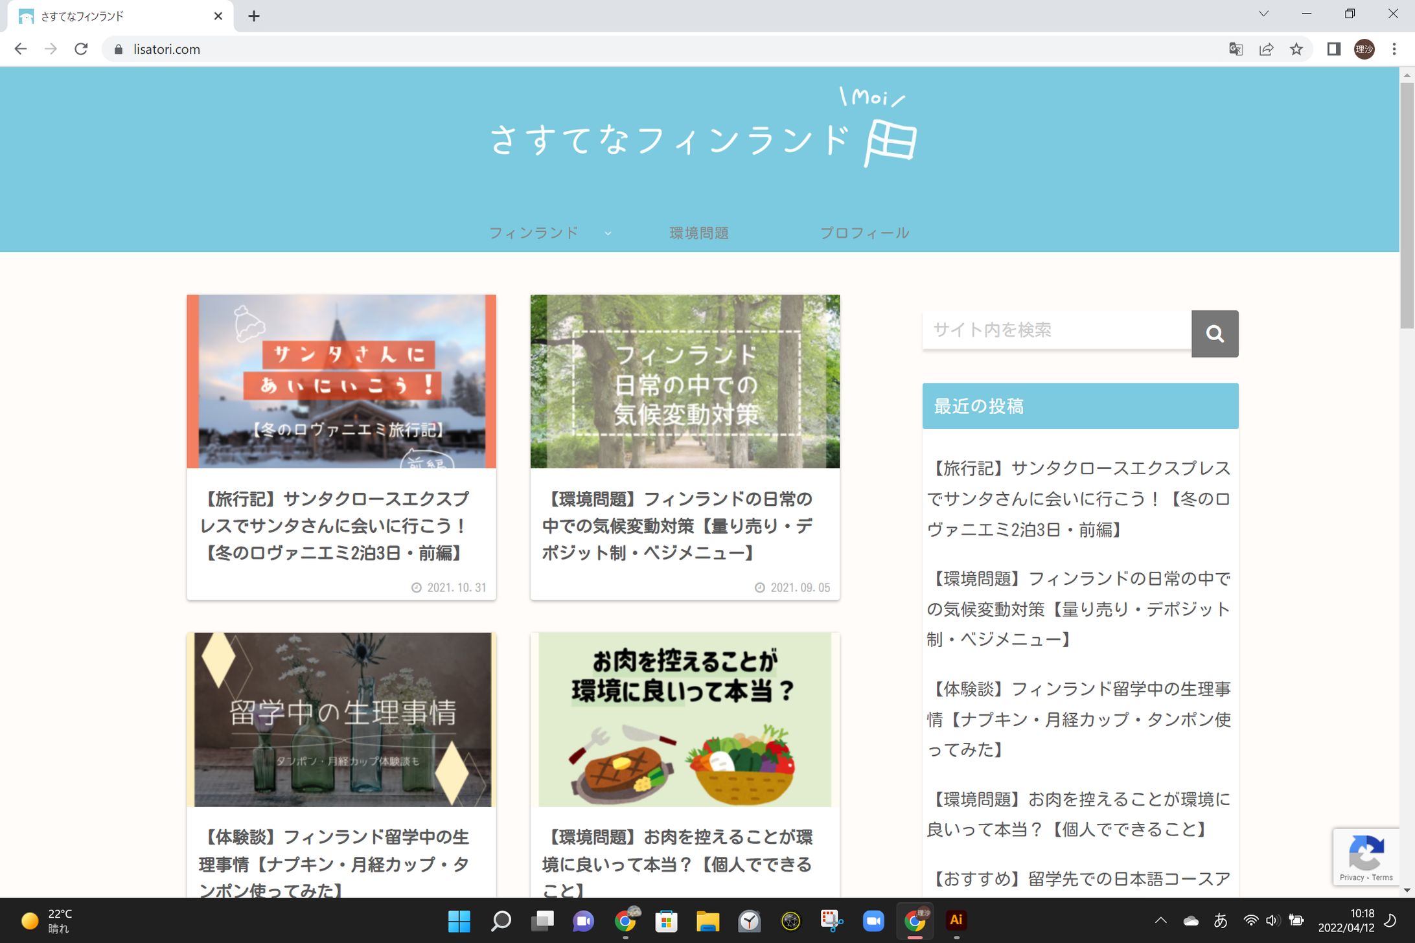Screen dimensions: 1415x943
Task: Open the Google Translate icon in address bar
Action: [x=1236, y=49]
